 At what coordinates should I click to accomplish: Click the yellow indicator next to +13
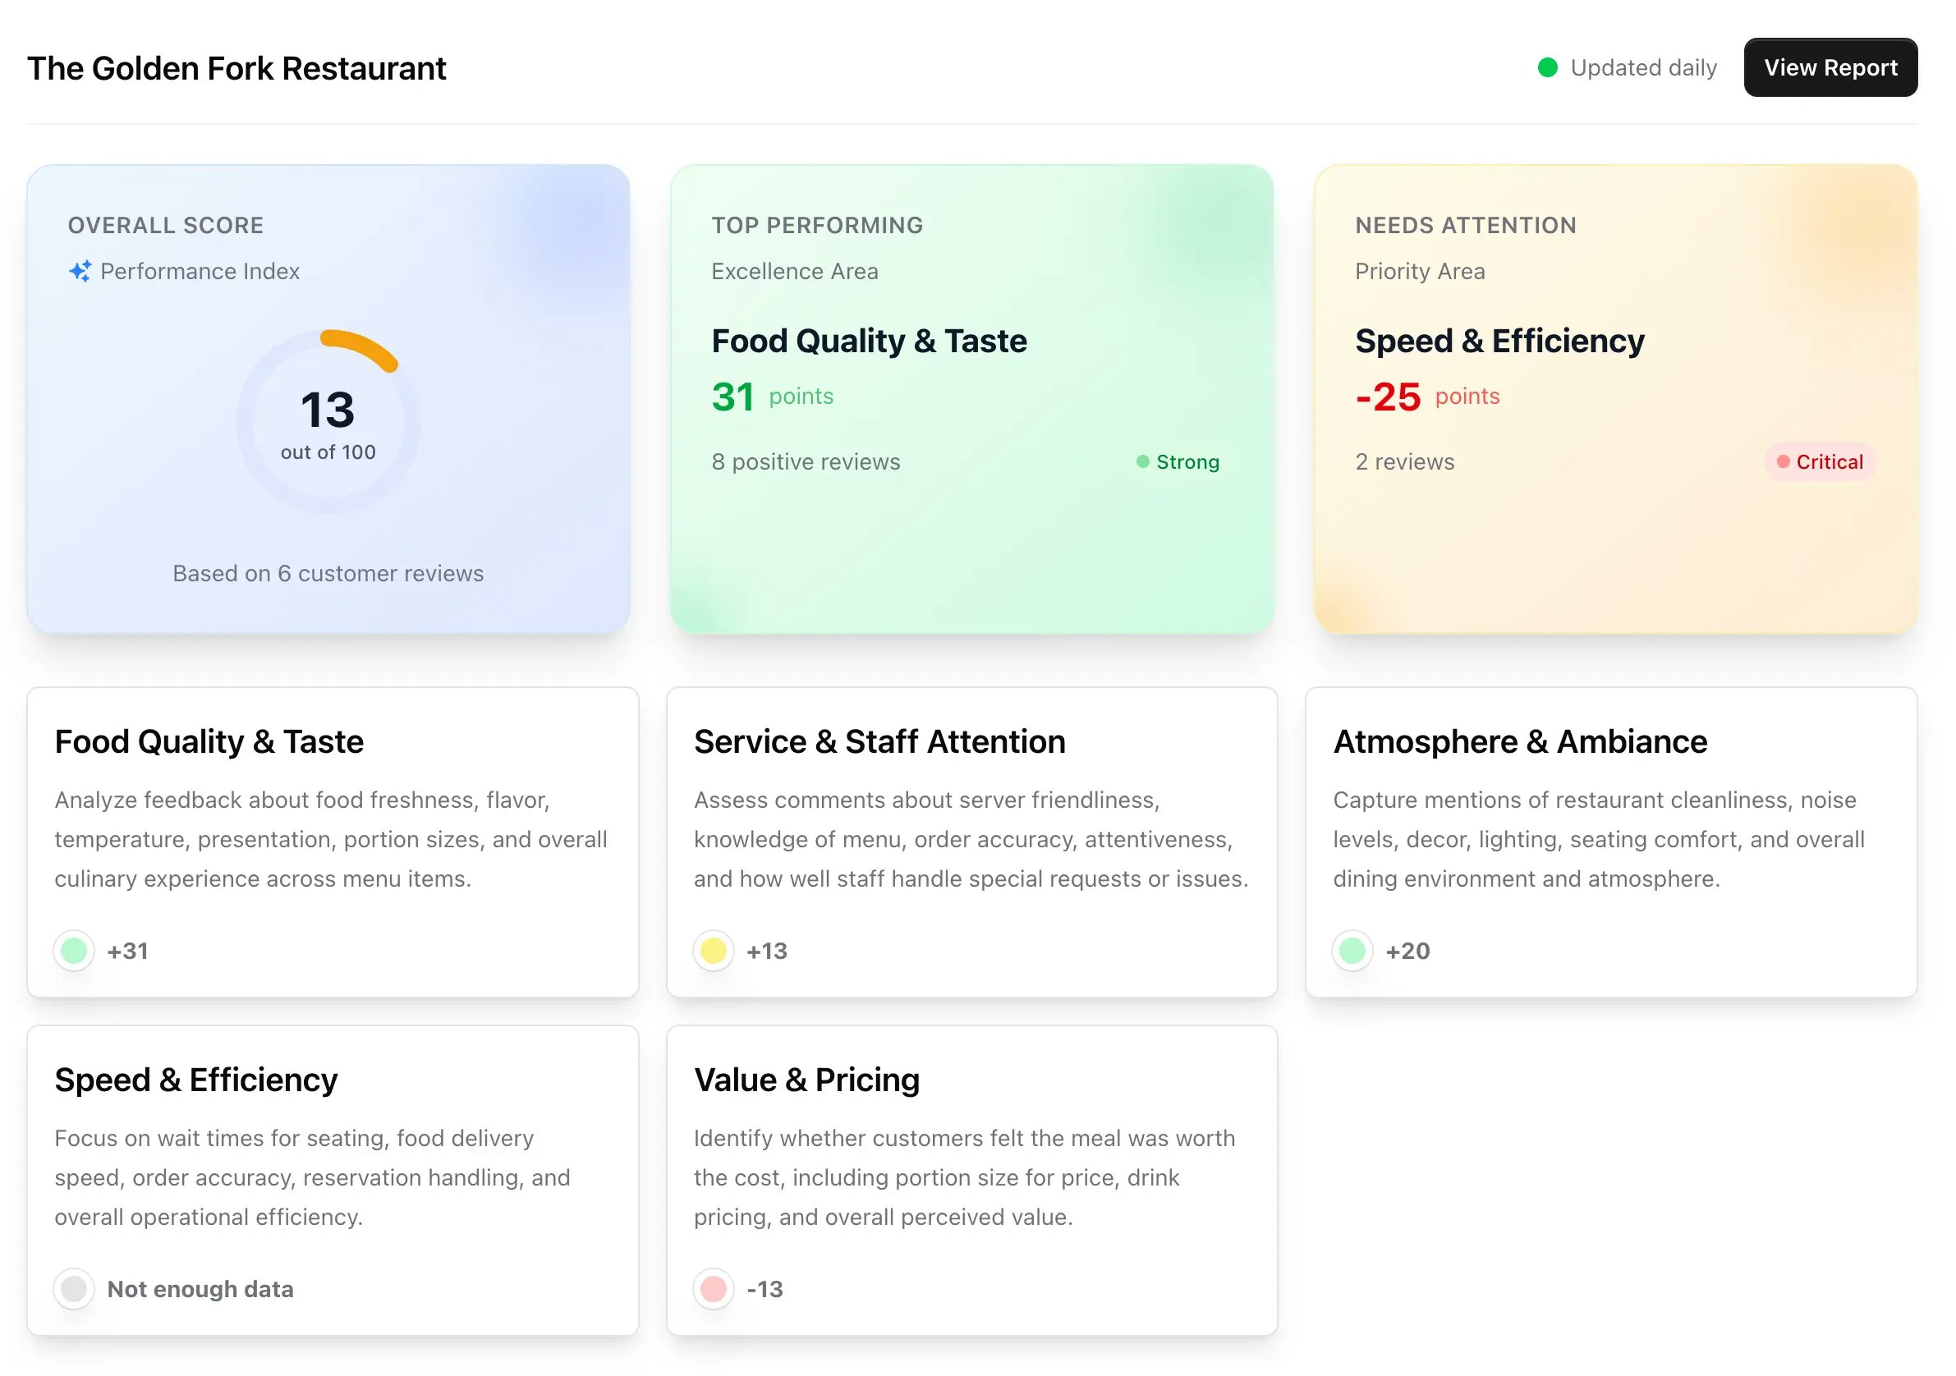[713, 950]
